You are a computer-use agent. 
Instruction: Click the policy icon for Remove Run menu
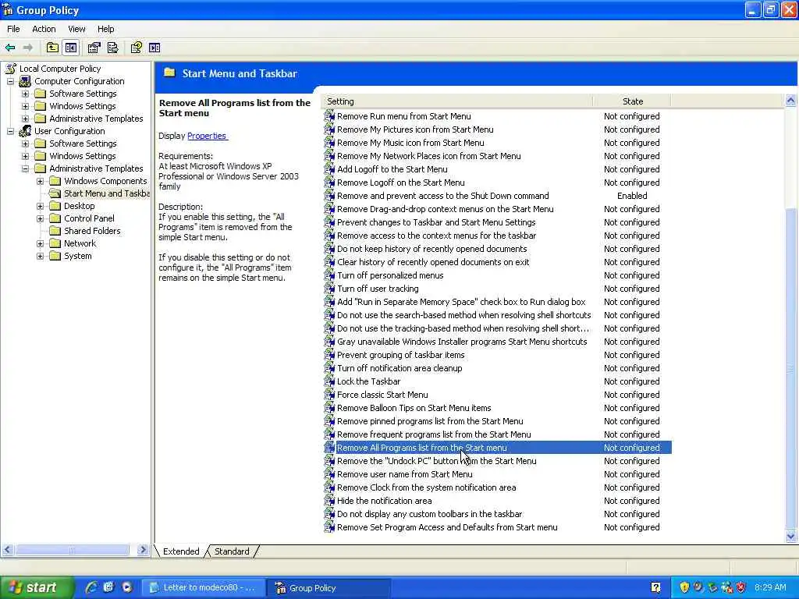pos(329,116)
